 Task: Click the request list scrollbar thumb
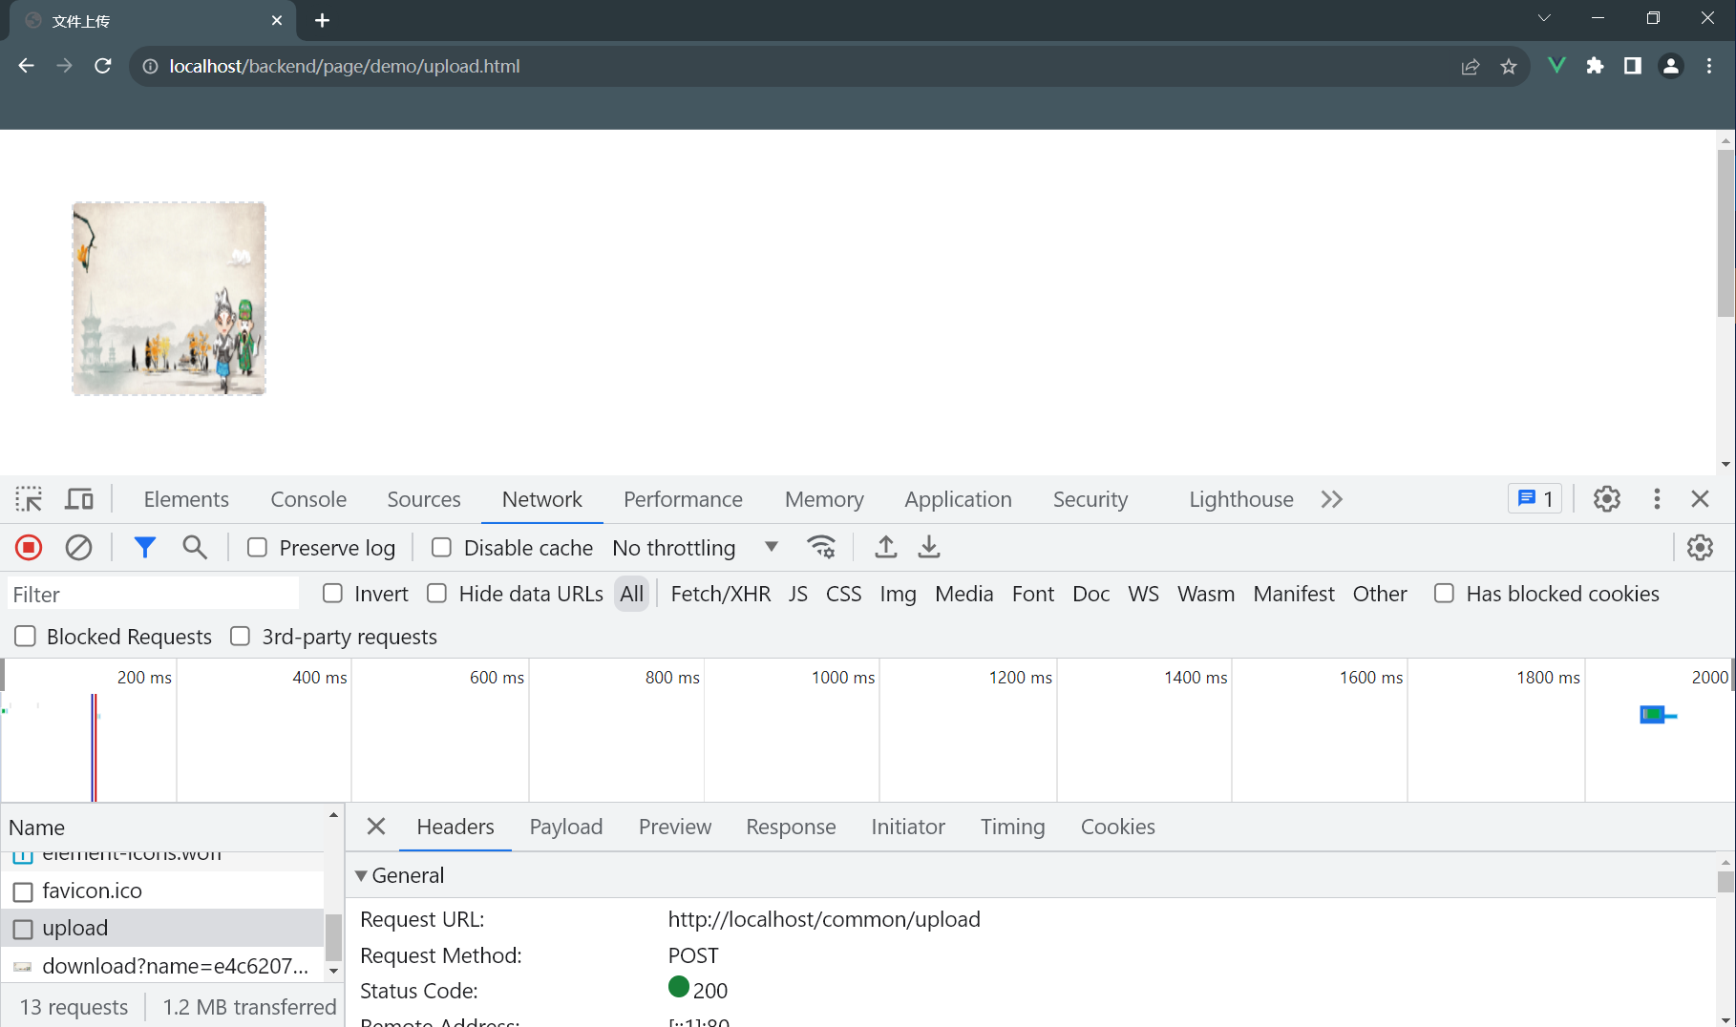tap(333, 937)
